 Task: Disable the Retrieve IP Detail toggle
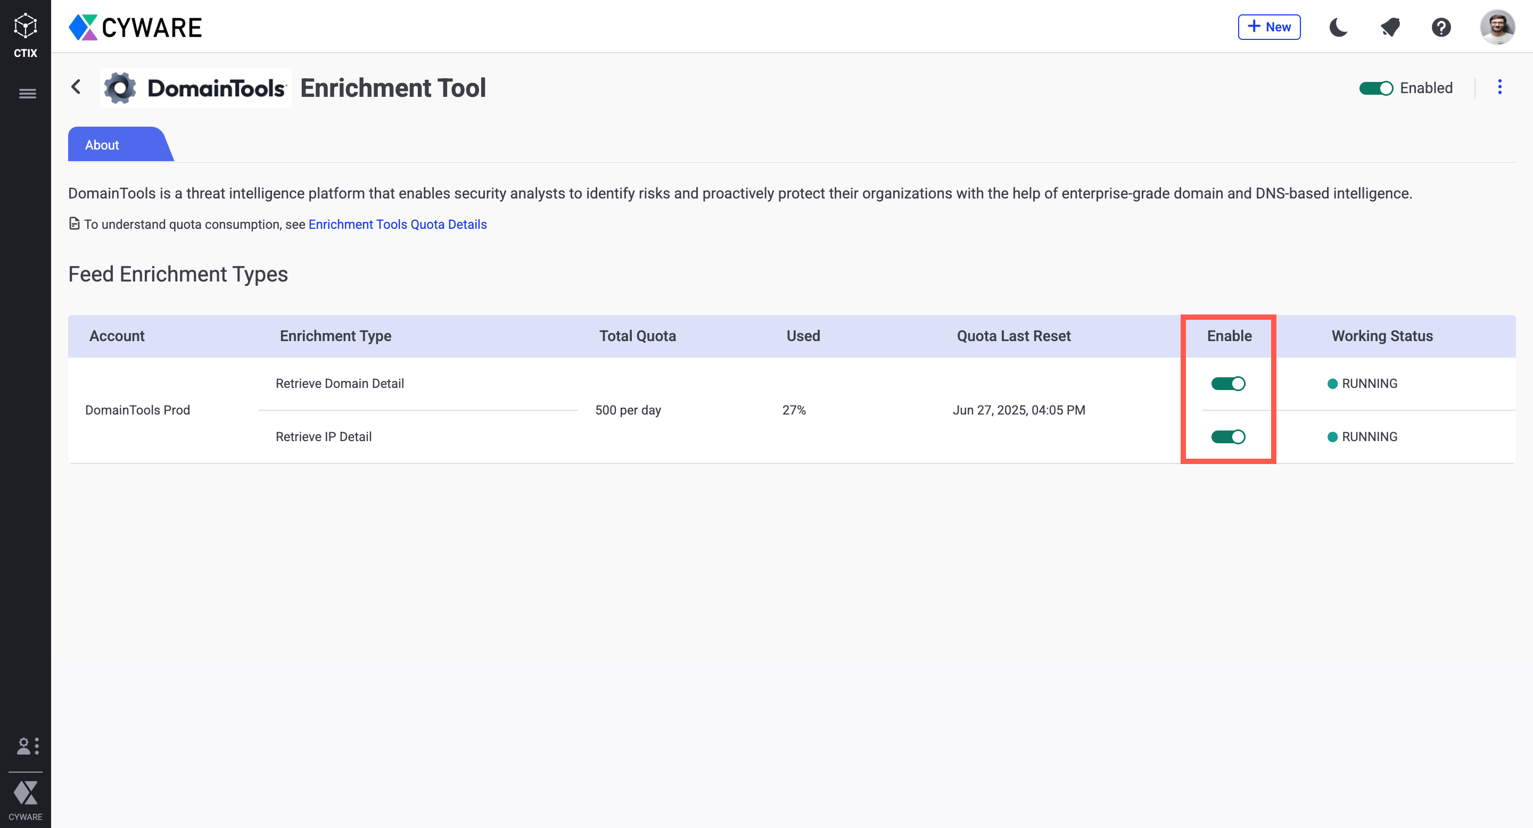pyautogui.click(x=1227, y=436)
